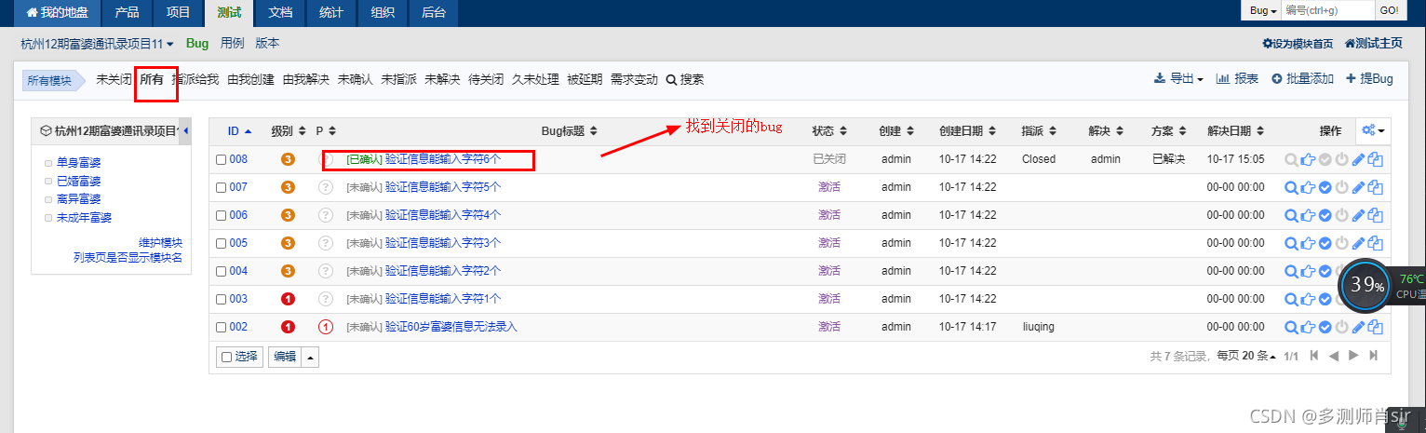Screen dimensions: 1426x433
Task: Open the Bug type dropdown beside the ID search box
Action: (x=1263, y=10)
